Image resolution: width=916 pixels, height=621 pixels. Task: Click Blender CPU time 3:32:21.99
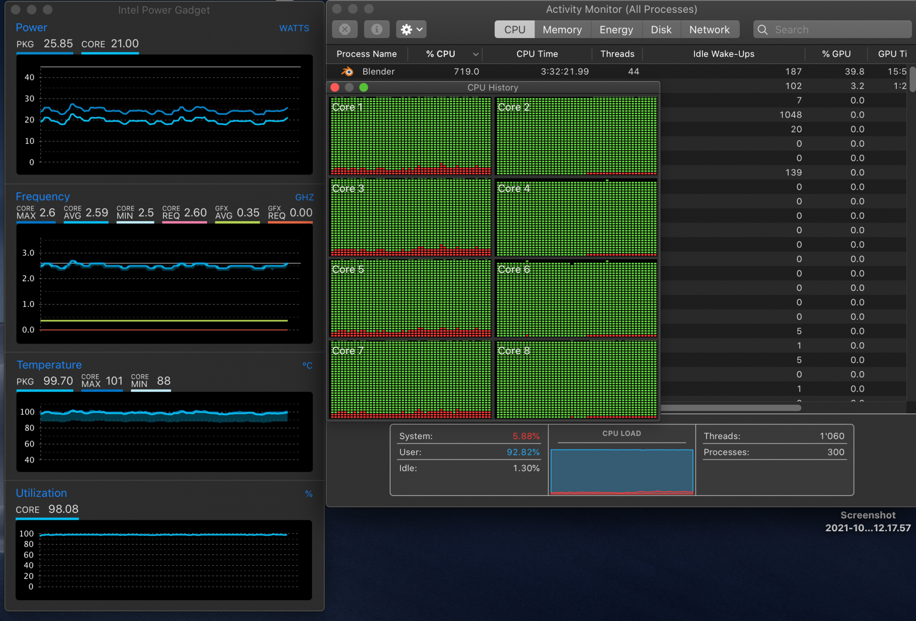[565, 71]
